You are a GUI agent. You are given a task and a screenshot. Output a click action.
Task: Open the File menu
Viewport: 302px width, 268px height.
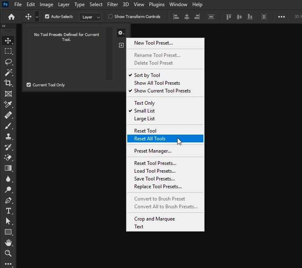[18, 4]
